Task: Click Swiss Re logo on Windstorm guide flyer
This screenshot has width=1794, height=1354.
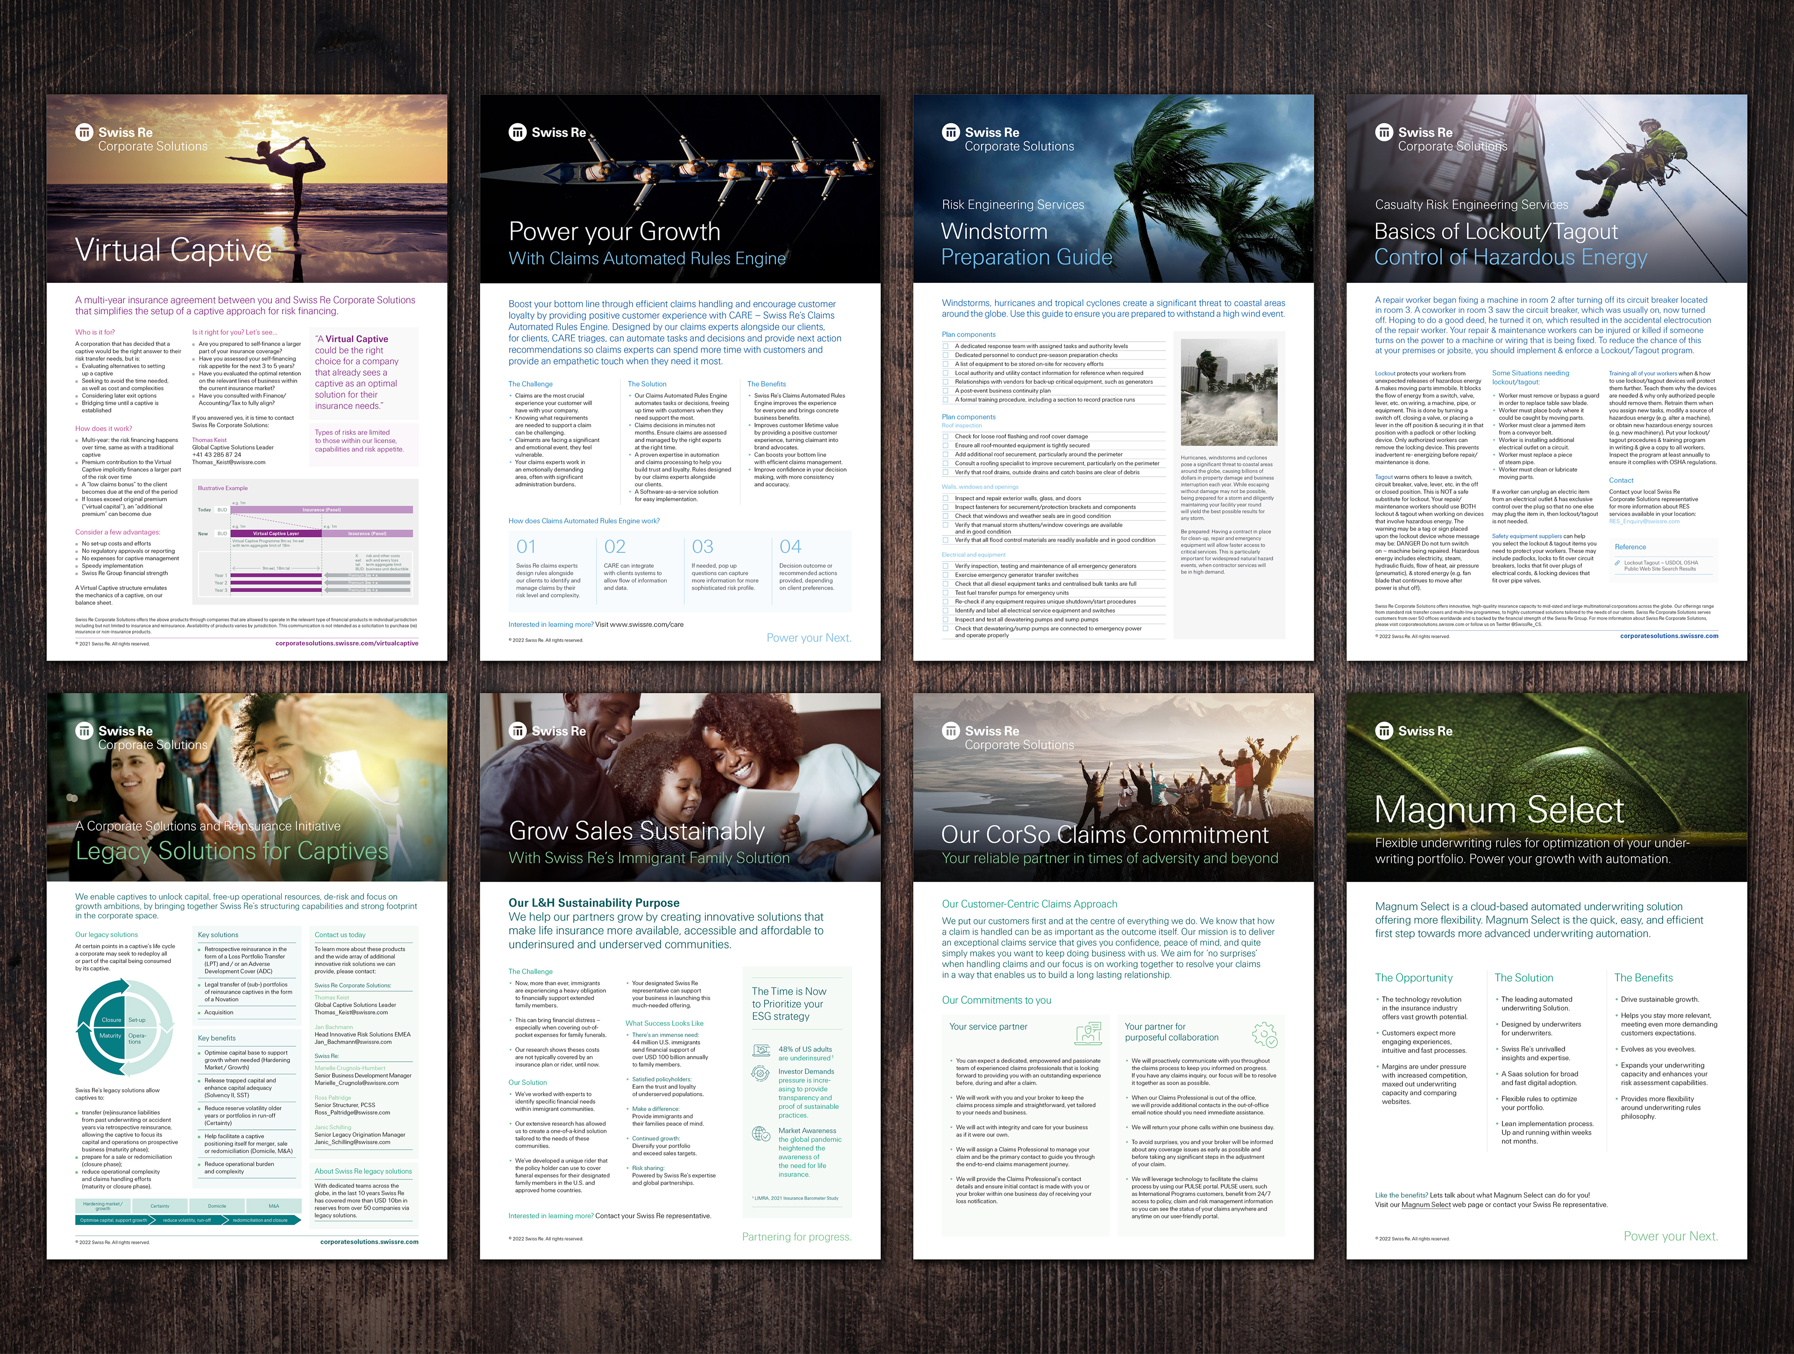Action: pyautogui.click(x=1007, y=139)
